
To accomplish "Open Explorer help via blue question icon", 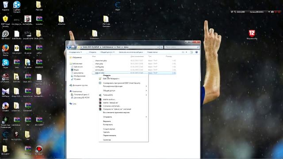I will (196, 52).
